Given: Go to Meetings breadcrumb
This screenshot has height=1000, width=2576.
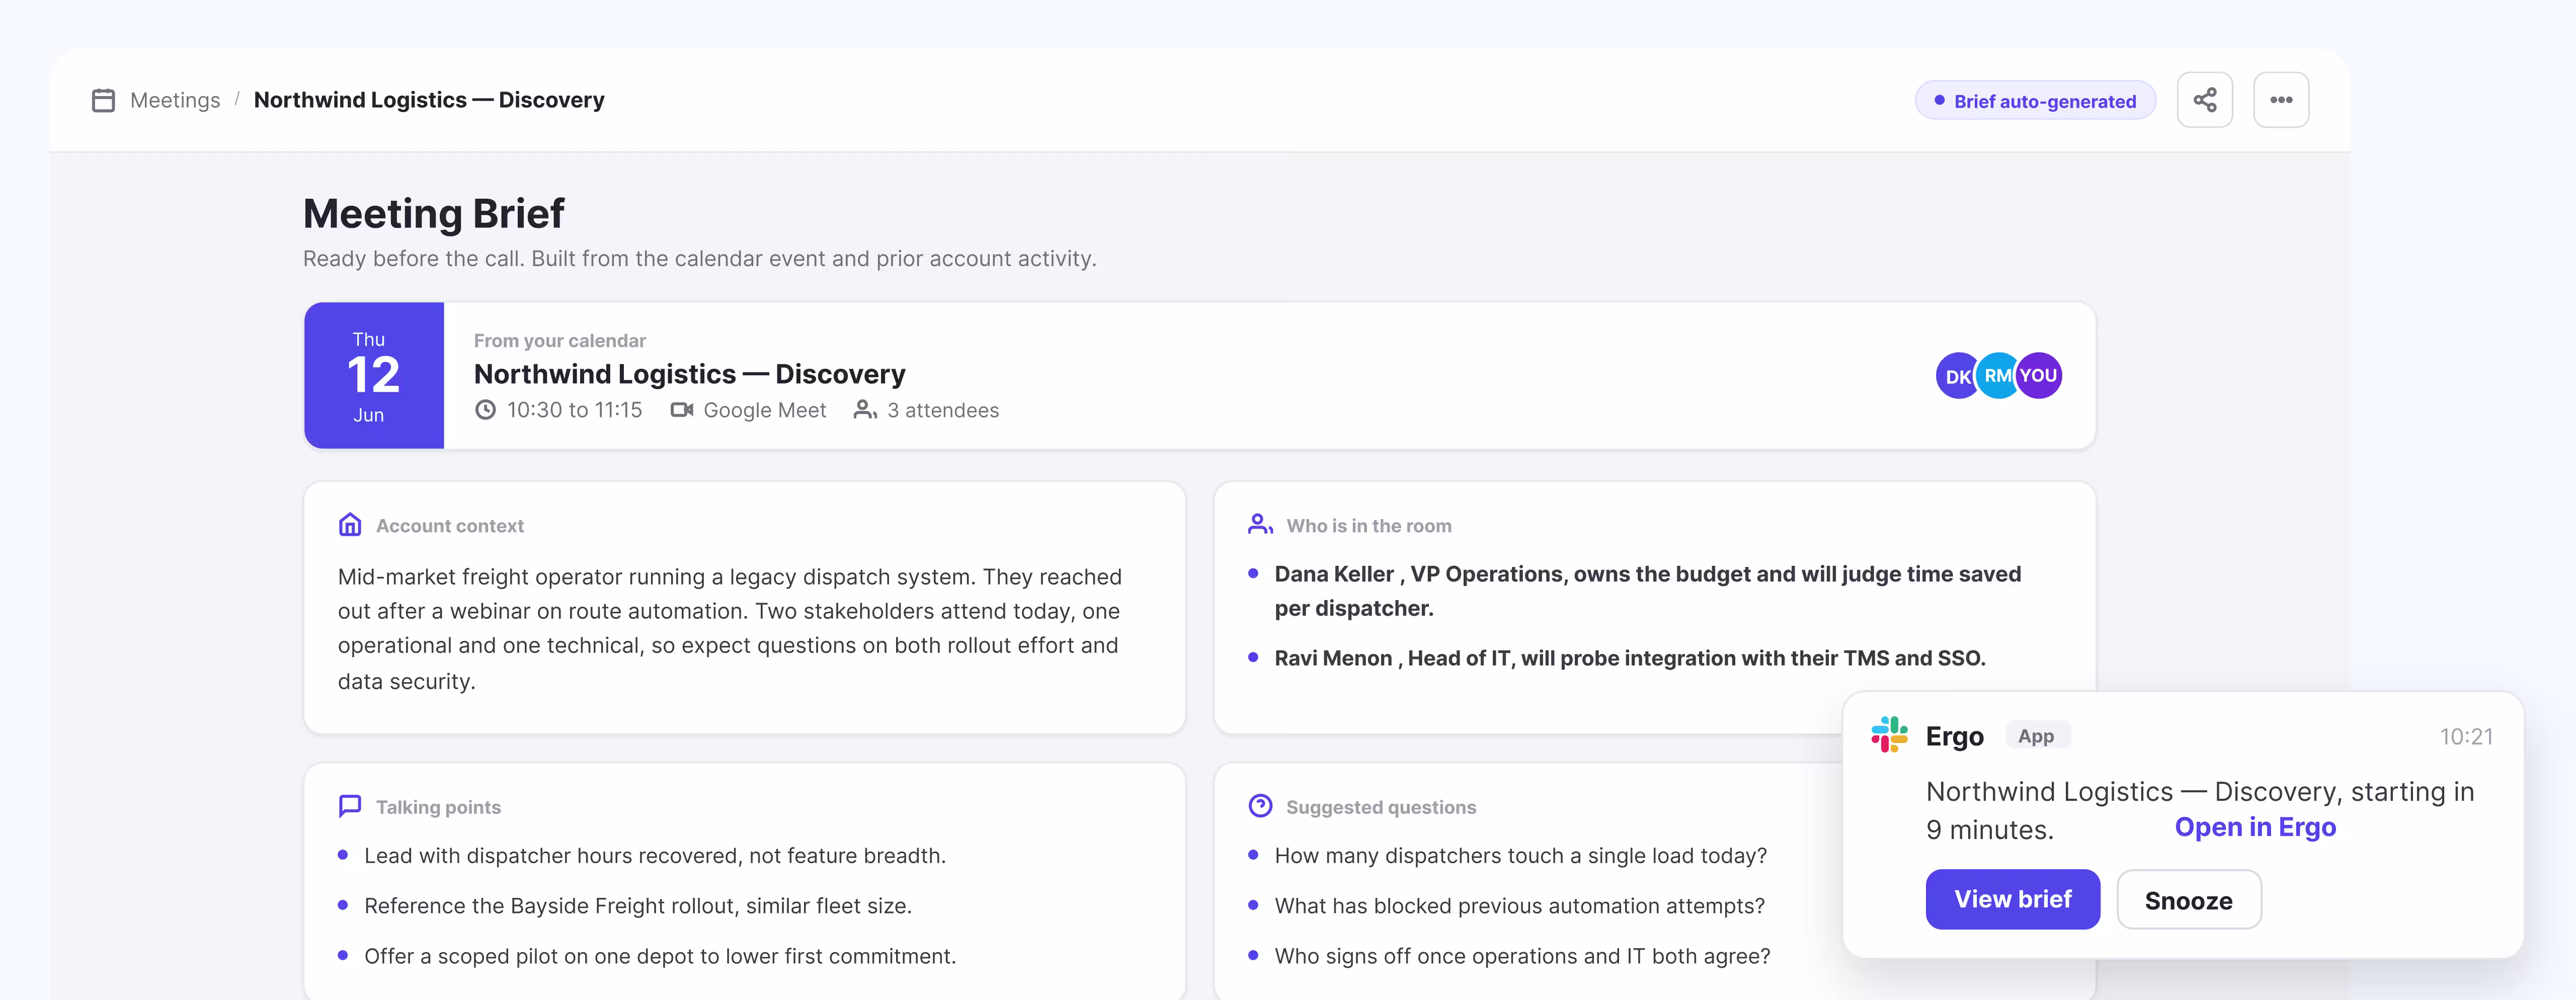Looking at the screenshot, I should (175, 100).
